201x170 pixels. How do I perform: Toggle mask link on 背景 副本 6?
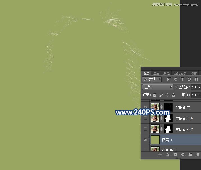[x=161, y=118]
